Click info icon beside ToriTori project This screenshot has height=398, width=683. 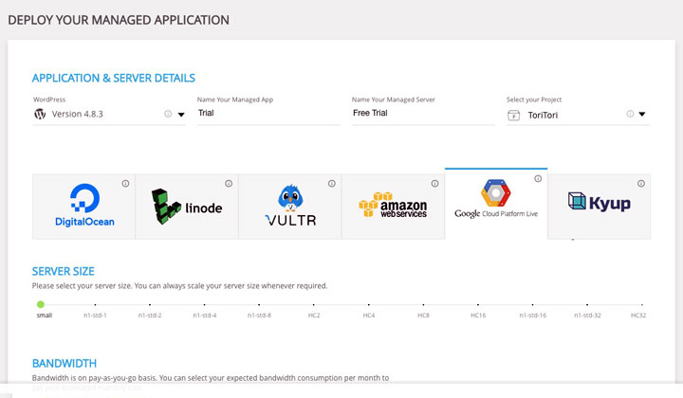pos(630,114)
